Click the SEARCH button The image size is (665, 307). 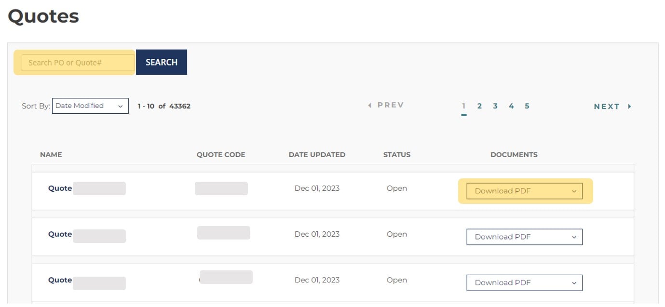point(162,62)
